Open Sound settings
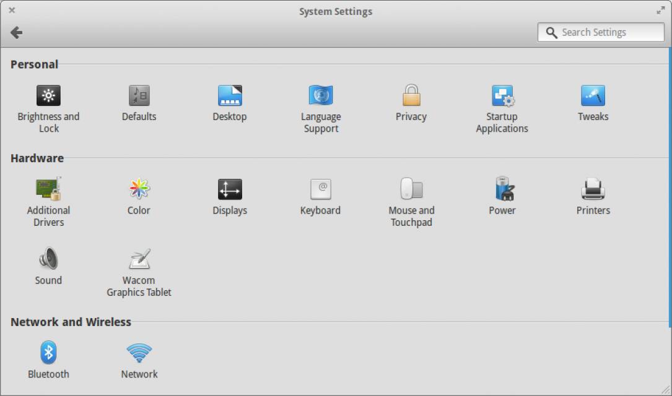The height and width of the screenshot is (396, 672). [48, 259]
